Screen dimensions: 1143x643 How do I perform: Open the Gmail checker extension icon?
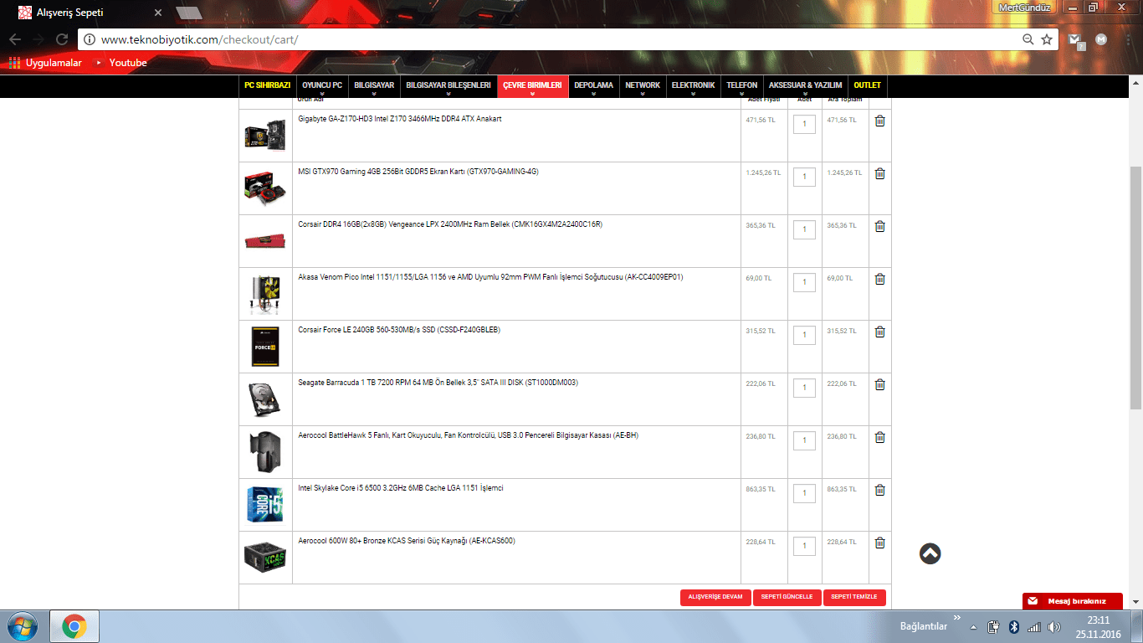pos(1077,39)
